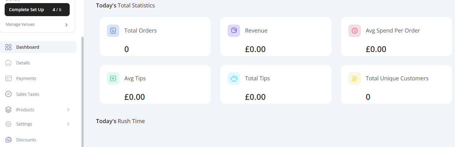Image resolution: width=455 pixels, height=147 pixels.
Task: Click the Dashboard grid icon in sidebar
Action: click(x=9, y=47)
